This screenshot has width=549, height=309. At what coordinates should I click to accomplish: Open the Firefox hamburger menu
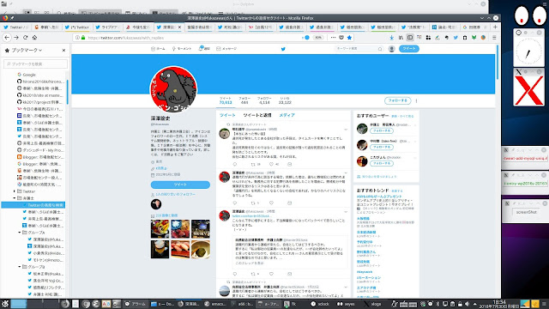(494, 38)
